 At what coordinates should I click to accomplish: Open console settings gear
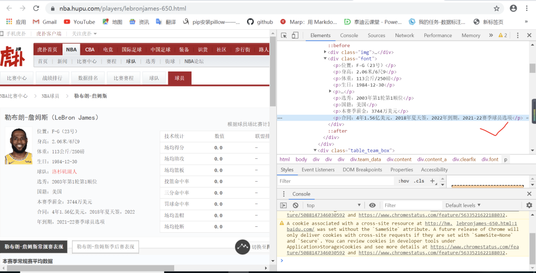529,205
